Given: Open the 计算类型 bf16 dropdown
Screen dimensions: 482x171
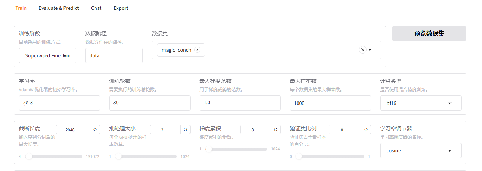Looking at the screenshot, I should click(x=421, y=103).
